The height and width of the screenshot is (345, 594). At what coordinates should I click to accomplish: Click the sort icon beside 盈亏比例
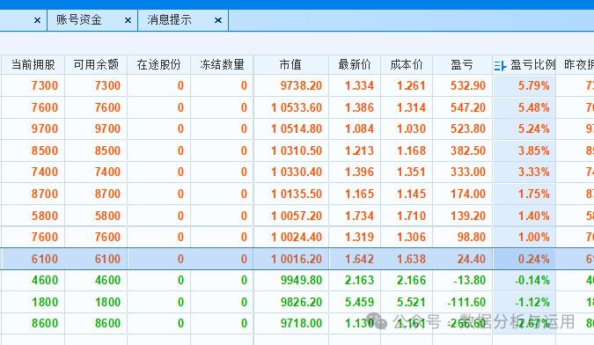tap(500, 66)
